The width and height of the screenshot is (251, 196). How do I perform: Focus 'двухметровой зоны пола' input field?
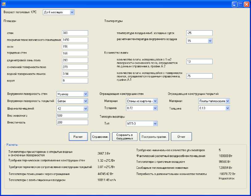point(75,60)
